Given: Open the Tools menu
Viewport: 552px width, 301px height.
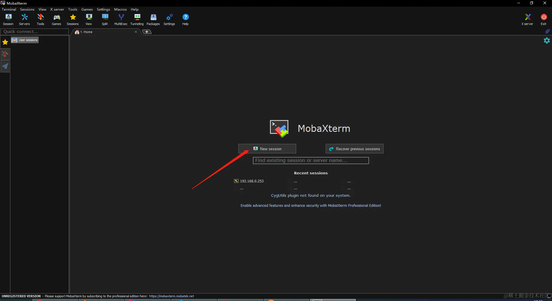Looking at the screenshot, I should (73, 9).
